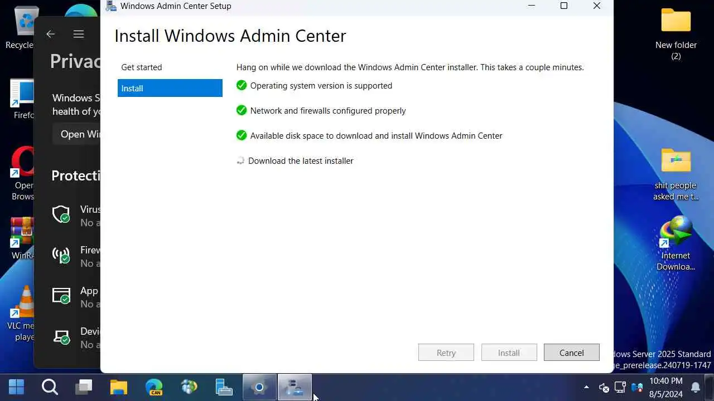Click 'Operating system version is supported' text
Screen dimensions: 714x401
[321, 86]
